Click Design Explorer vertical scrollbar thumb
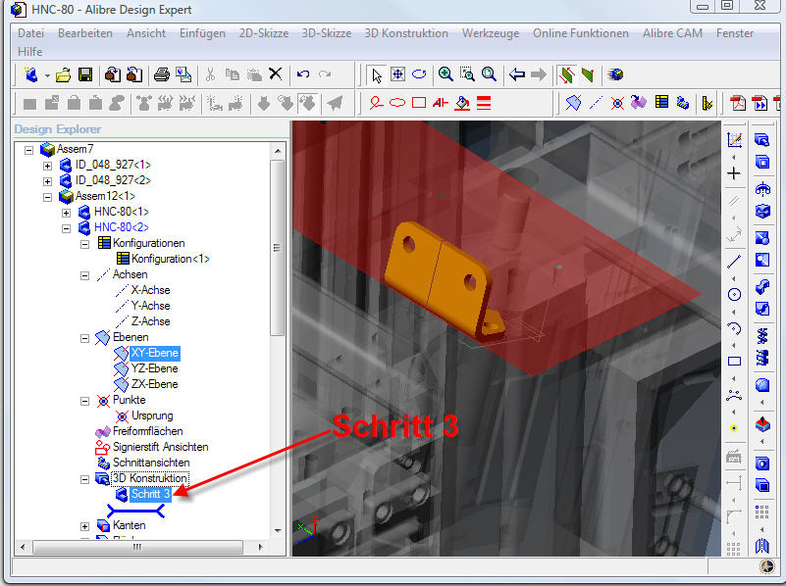The height and width of the screenshot is (586, 786). [277, 248]
